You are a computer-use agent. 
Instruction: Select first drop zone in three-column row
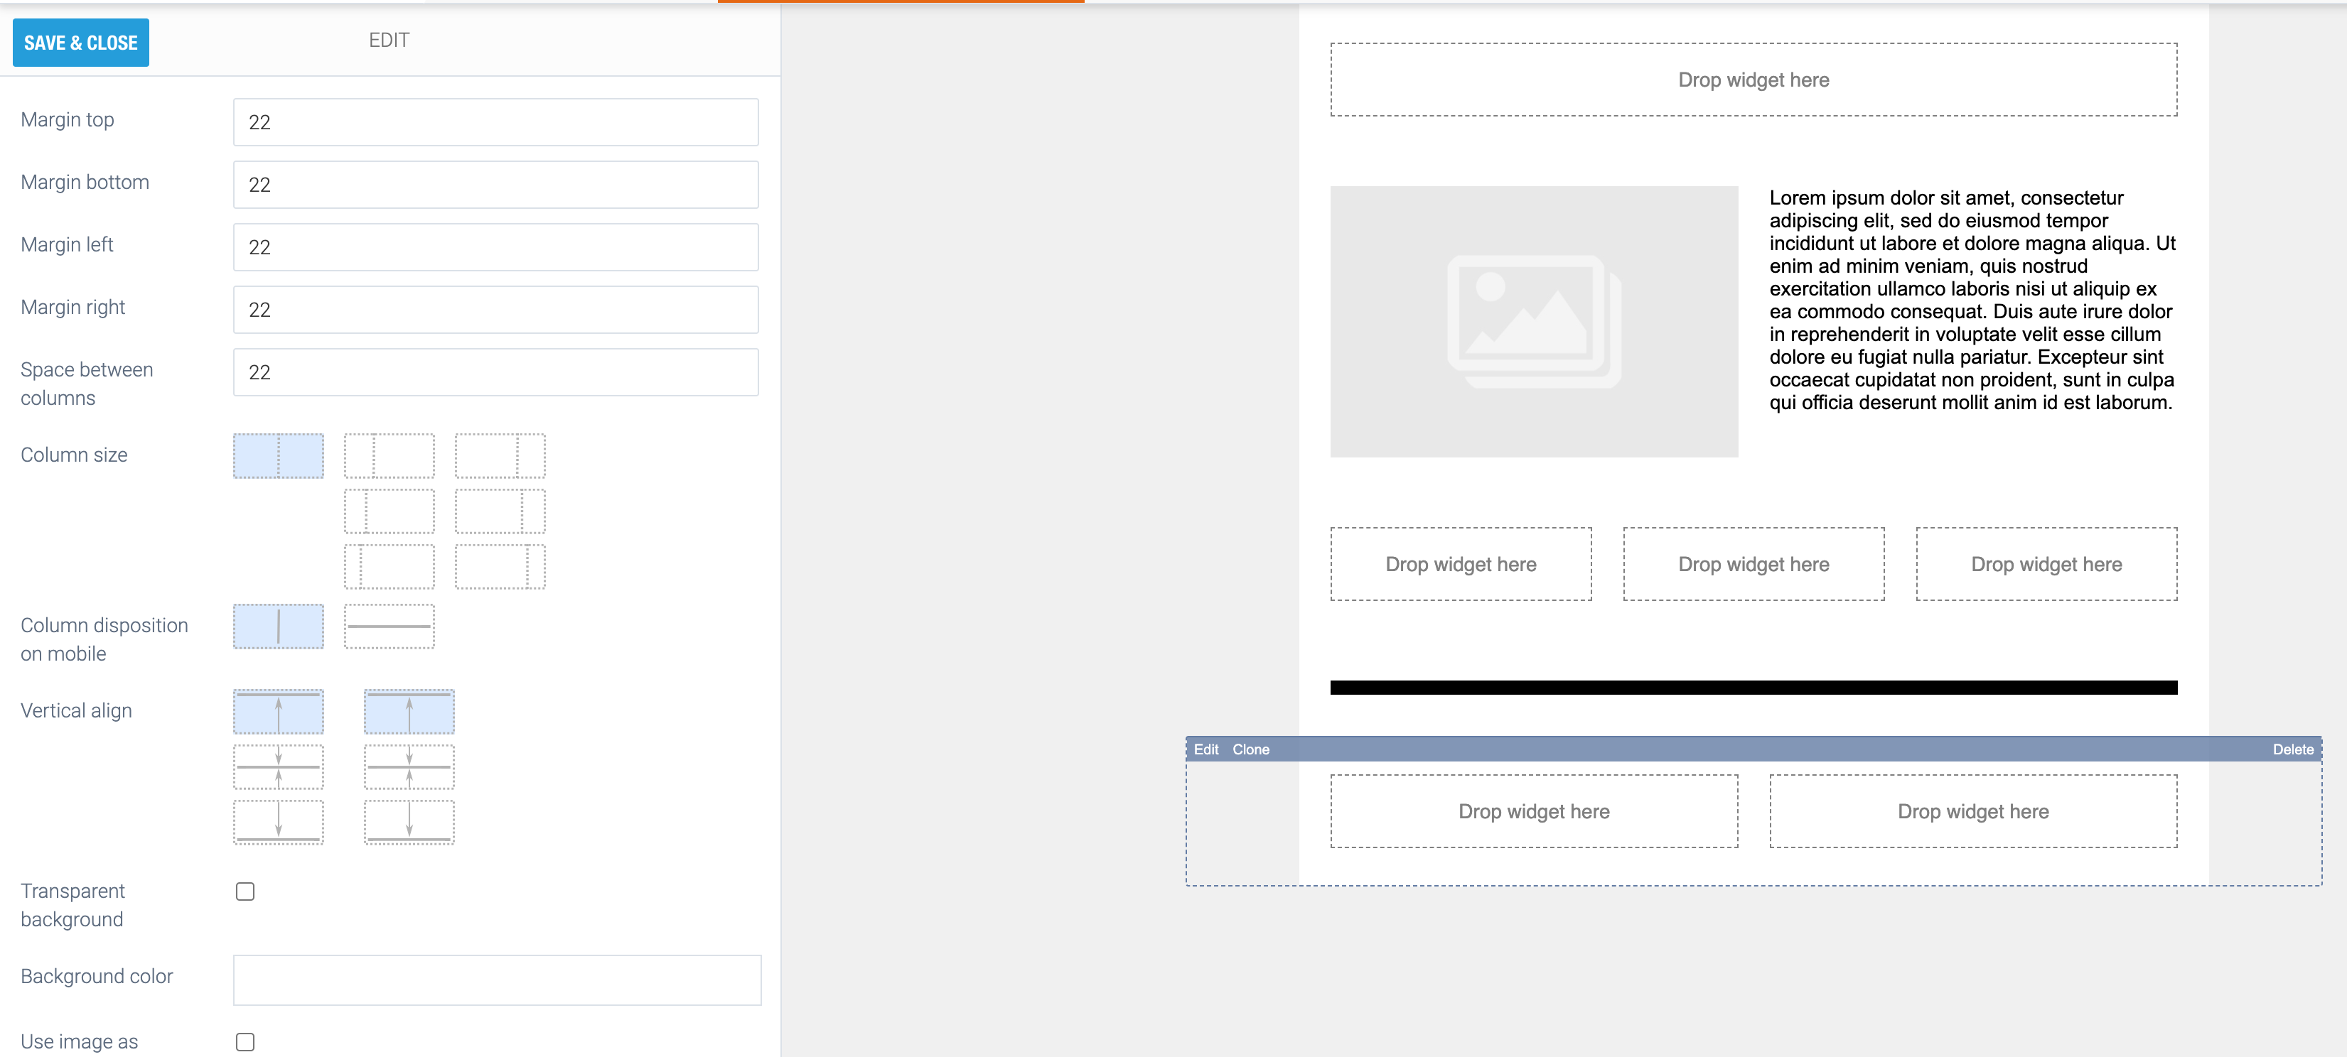(x=1461, y=563)
